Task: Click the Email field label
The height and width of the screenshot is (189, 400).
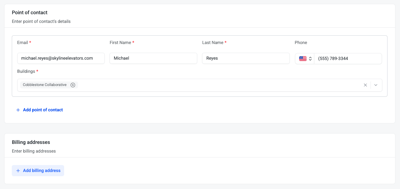Action: point(23,43)
